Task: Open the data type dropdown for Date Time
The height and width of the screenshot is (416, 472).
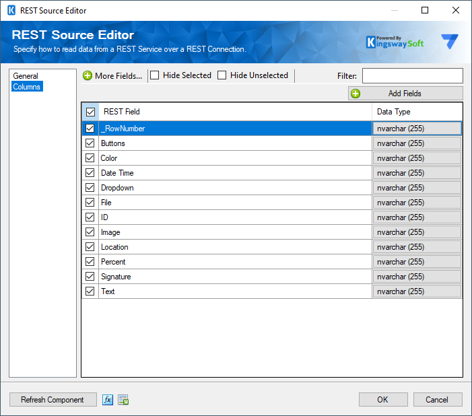Action: [417, 173]
